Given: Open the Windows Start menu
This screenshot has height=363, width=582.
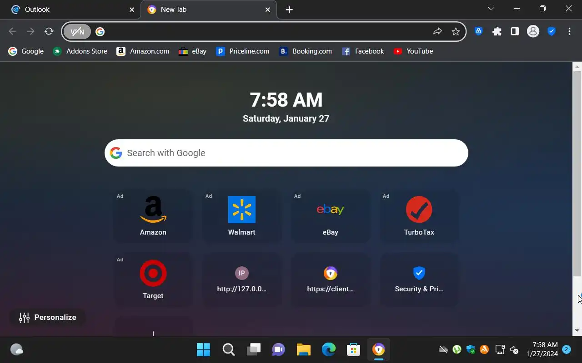Looking at the screenshot, I should (203, 349).
